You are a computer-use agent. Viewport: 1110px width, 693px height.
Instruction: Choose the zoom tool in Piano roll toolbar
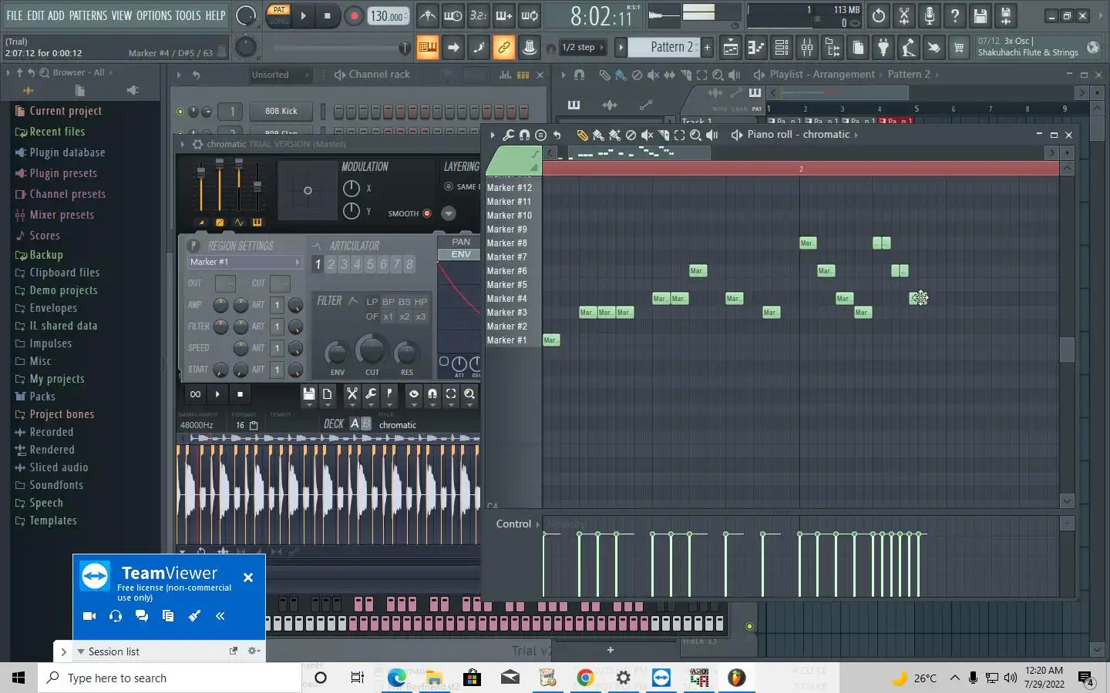(x=695, y=135)
